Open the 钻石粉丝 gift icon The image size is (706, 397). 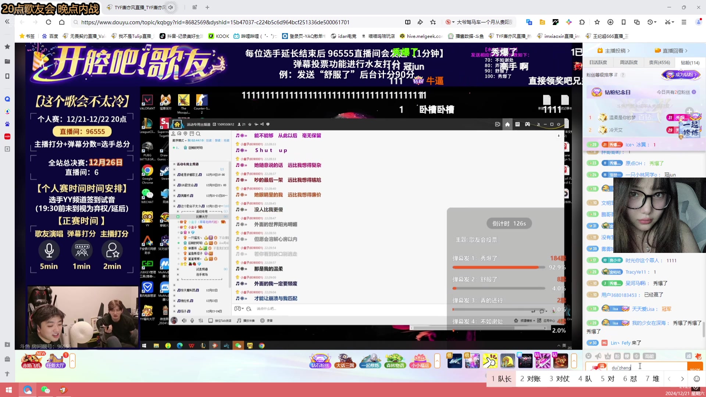[x=320, y=361]
